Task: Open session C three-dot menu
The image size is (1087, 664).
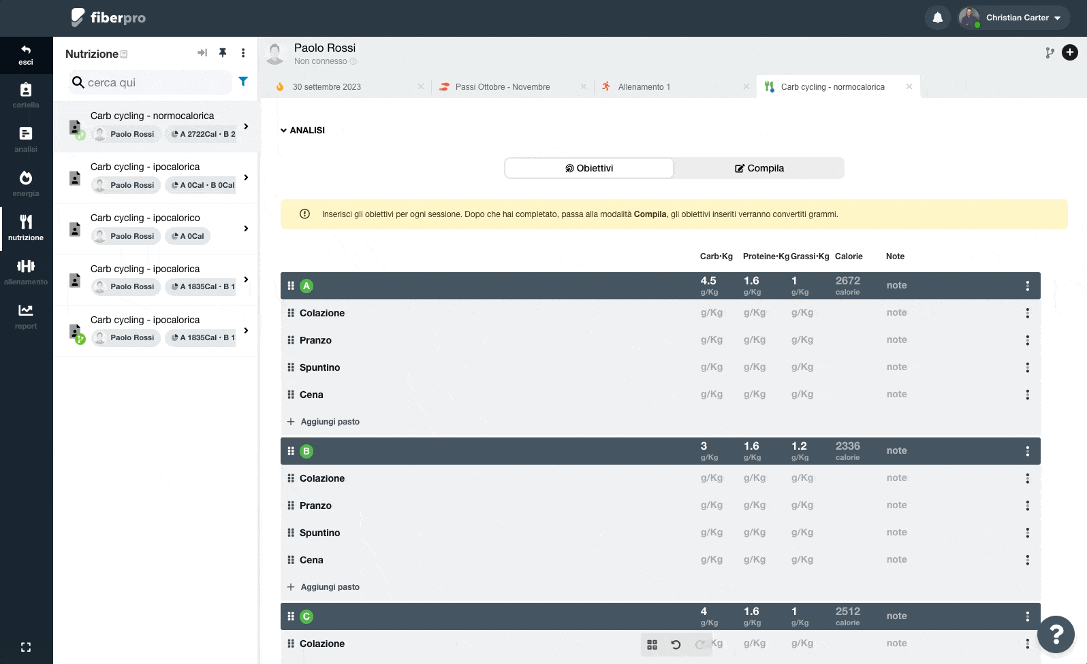Action: [1028, 616]
